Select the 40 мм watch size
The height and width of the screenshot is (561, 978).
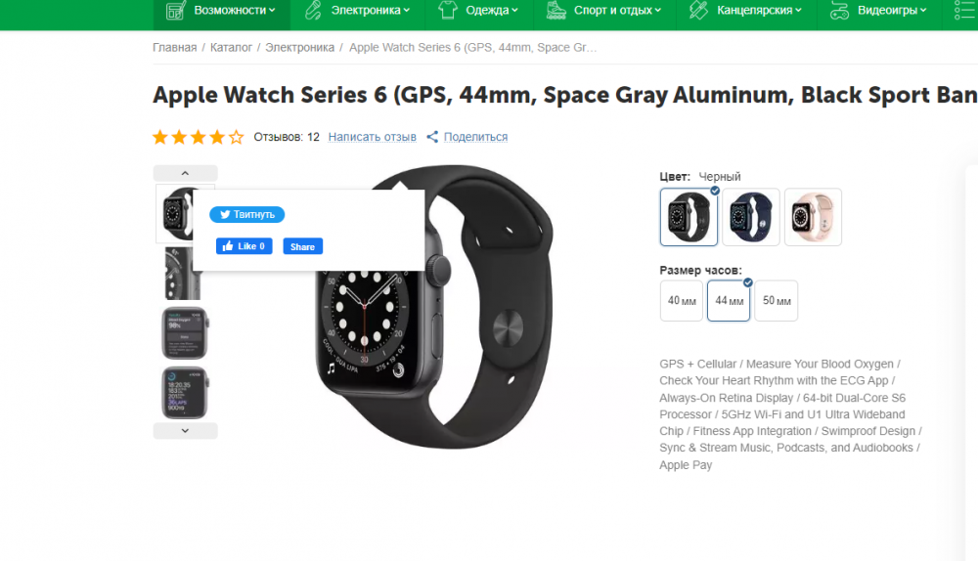pyautogui.click(x=681, y=300)
